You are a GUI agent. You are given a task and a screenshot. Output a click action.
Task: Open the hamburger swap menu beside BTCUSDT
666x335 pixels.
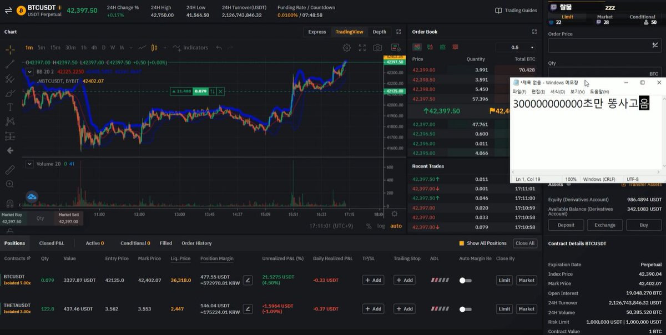(x=8, y=11)
